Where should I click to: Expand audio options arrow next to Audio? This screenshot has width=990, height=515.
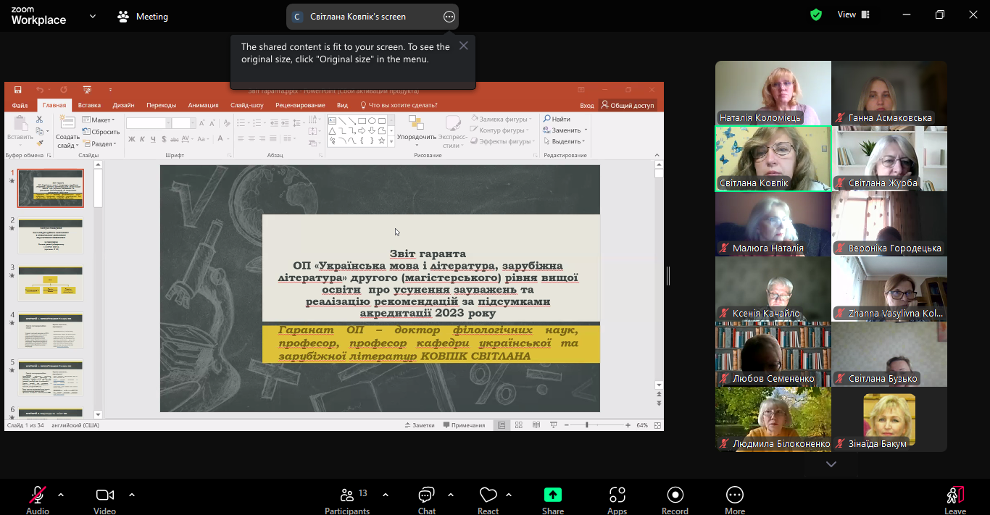coord(61,495)
